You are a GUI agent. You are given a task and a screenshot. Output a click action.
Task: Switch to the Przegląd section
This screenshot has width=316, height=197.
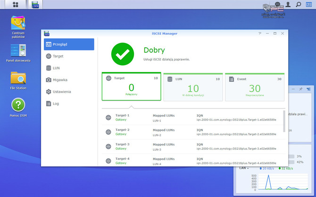click(69, 44)
